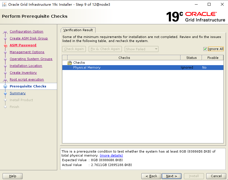
Task: Open Management Options step
Action: pyautogui.click(x=27, y=52)
